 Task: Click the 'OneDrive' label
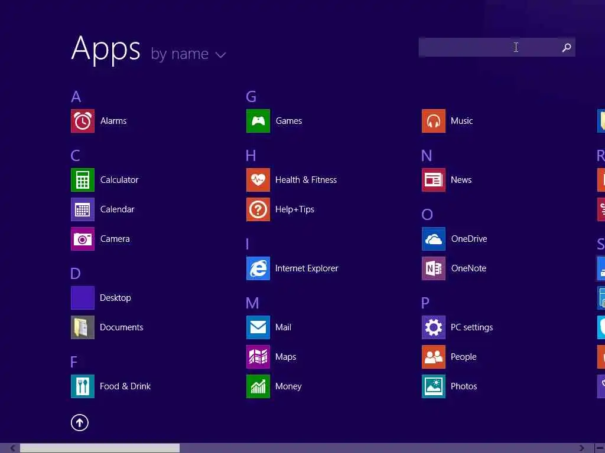point(469,239)
